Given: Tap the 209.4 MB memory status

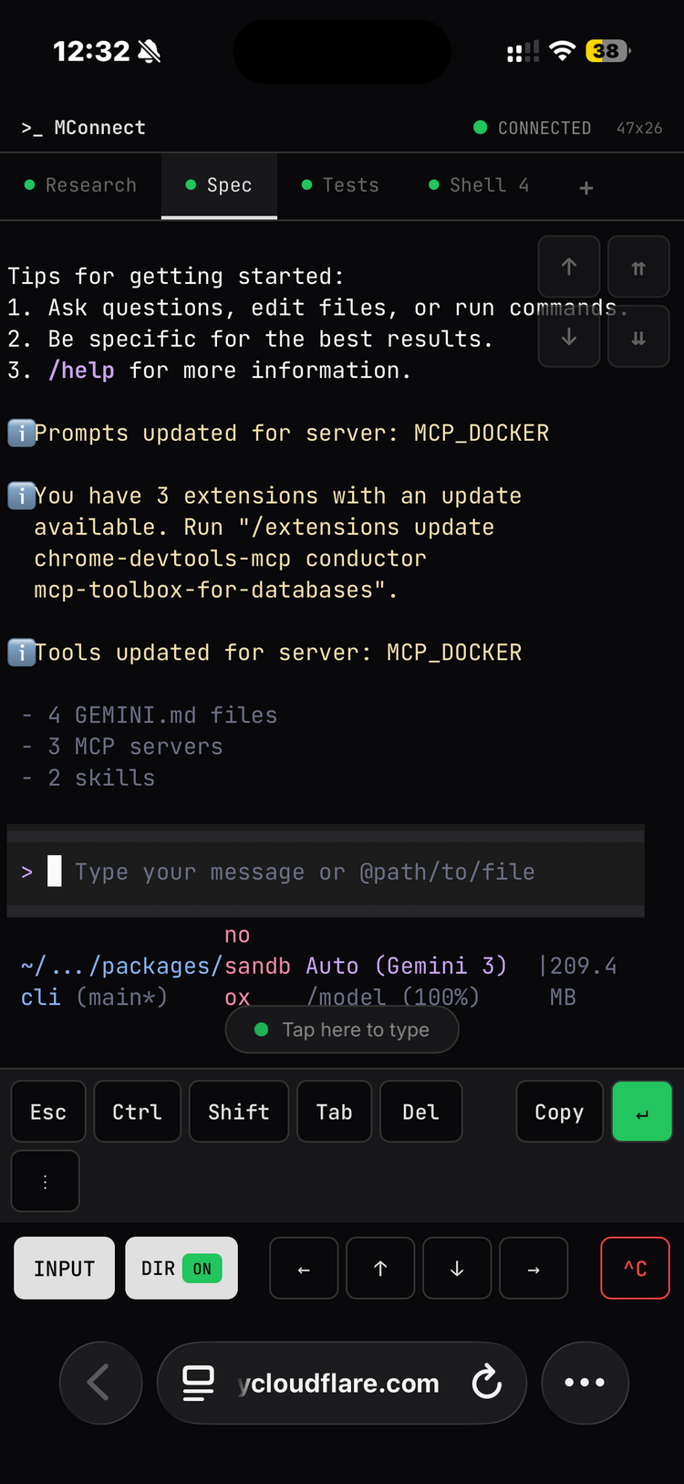Looking at the screenshot, I should [578, 981].
